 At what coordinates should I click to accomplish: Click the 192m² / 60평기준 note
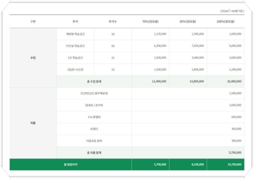point(232,11)
